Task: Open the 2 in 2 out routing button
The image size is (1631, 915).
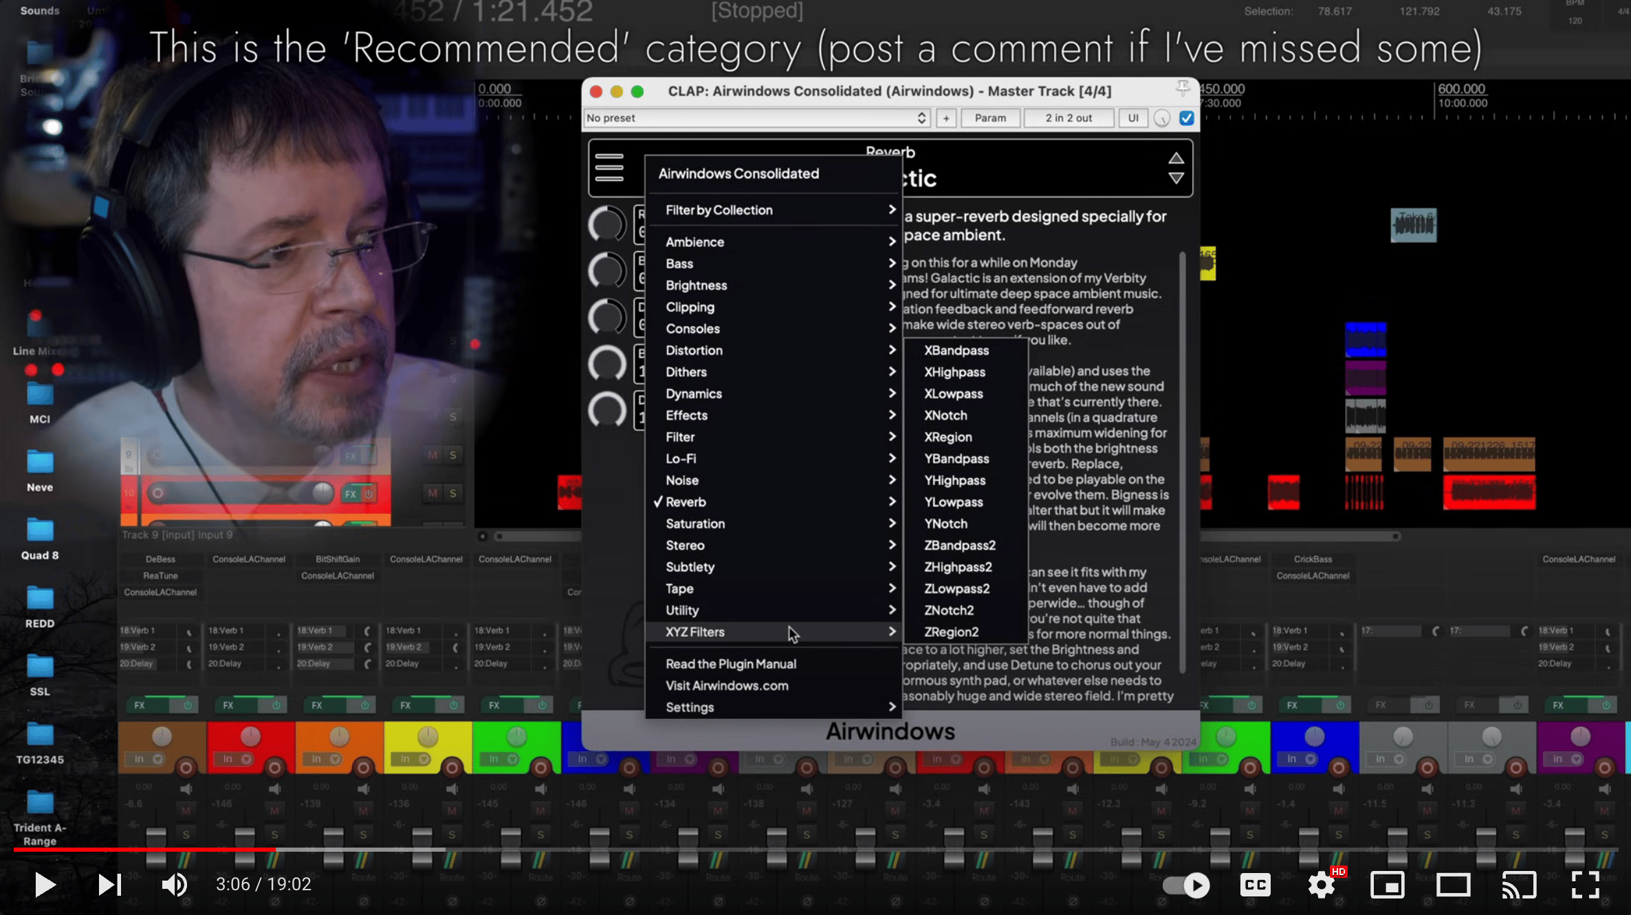Action: [1068, 118]
